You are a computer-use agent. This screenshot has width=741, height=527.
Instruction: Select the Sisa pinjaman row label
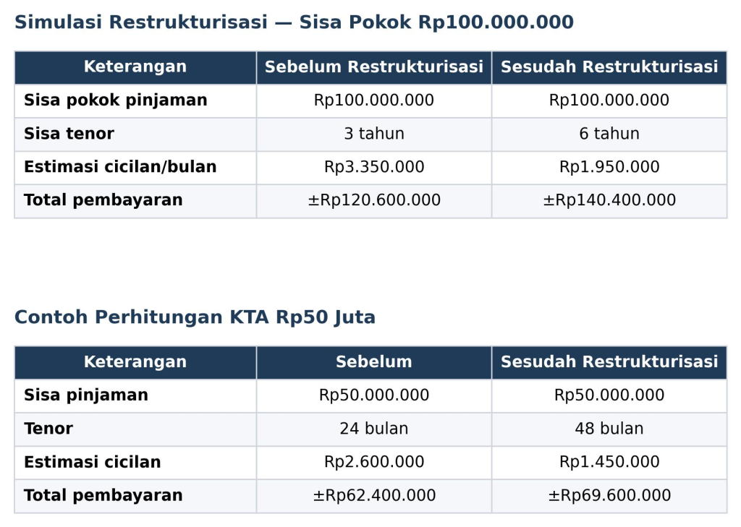86,395
